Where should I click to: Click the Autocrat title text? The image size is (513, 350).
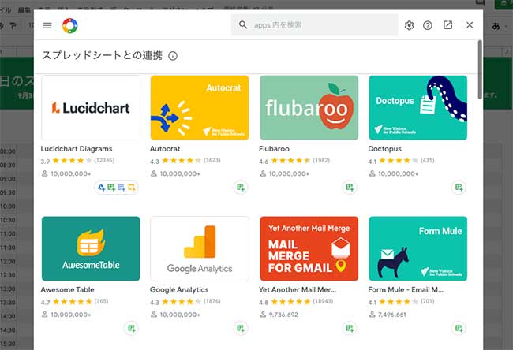(165, 149)
